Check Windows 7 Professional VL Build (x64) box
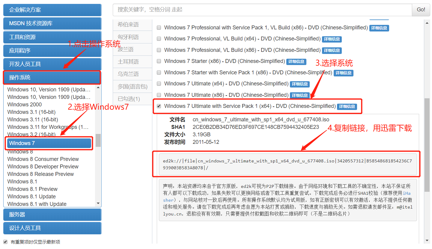The width and height of the screenshot is (432, 249). 159,39
